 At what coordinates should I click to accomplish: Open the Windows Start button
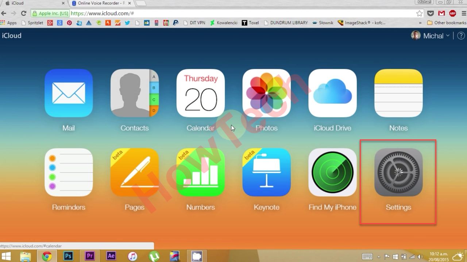tap(6, 256)
